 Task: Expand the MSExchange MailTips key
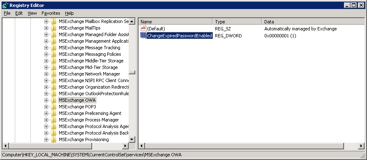click(46, 28)
